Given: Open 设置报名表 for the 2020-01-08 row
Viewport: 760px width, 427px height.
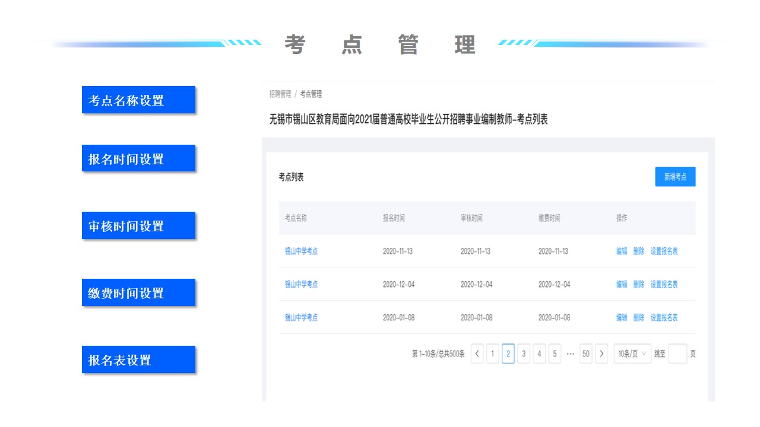Looking at the screenshot, I should (x=664, y=318).
